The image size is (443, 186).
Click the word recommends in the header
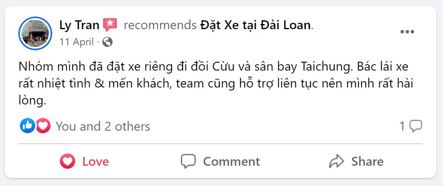tap(160, 25)
